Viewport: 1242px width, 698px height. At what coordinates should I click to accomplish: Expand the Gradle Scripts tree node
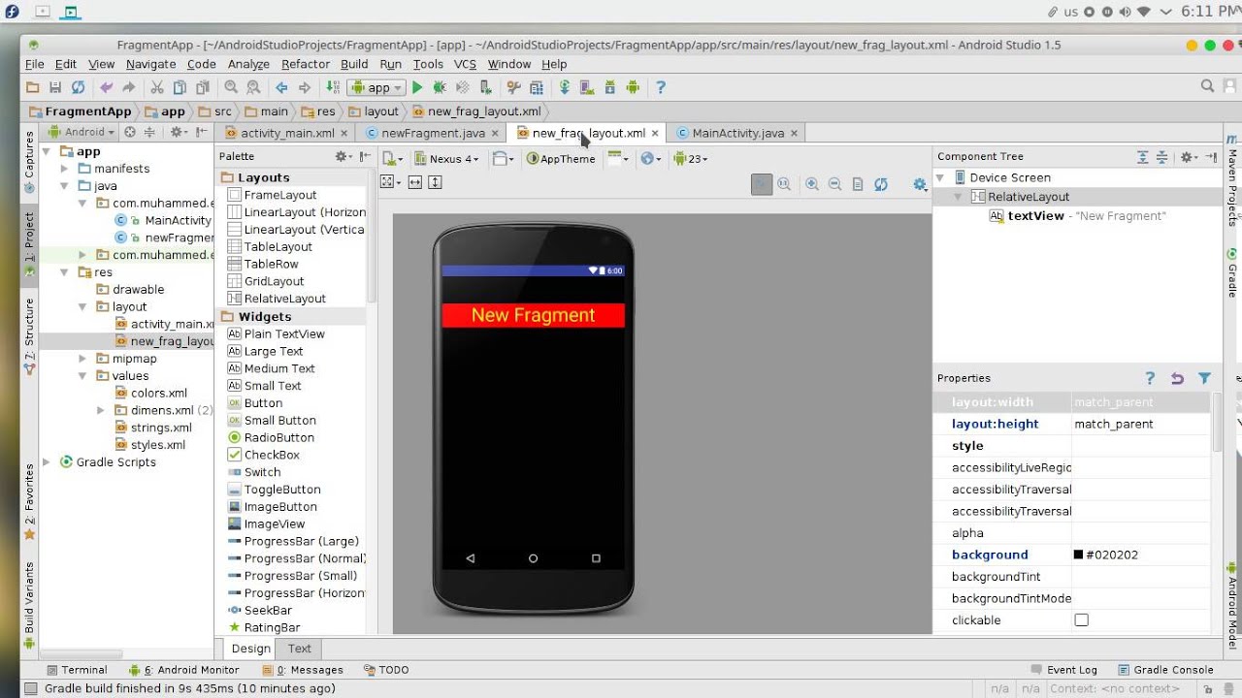tap(47, 462)
